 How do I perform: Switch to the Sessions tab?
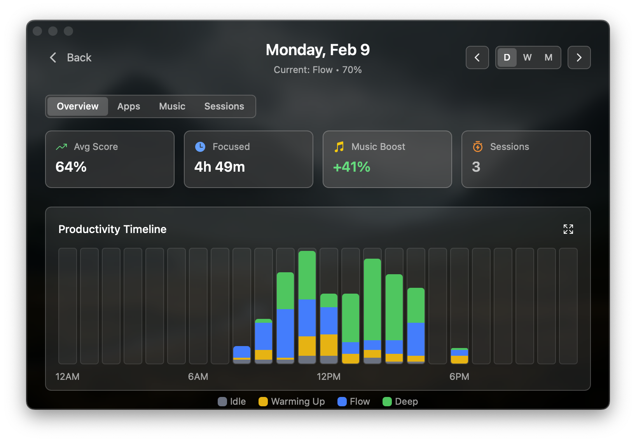224,106
